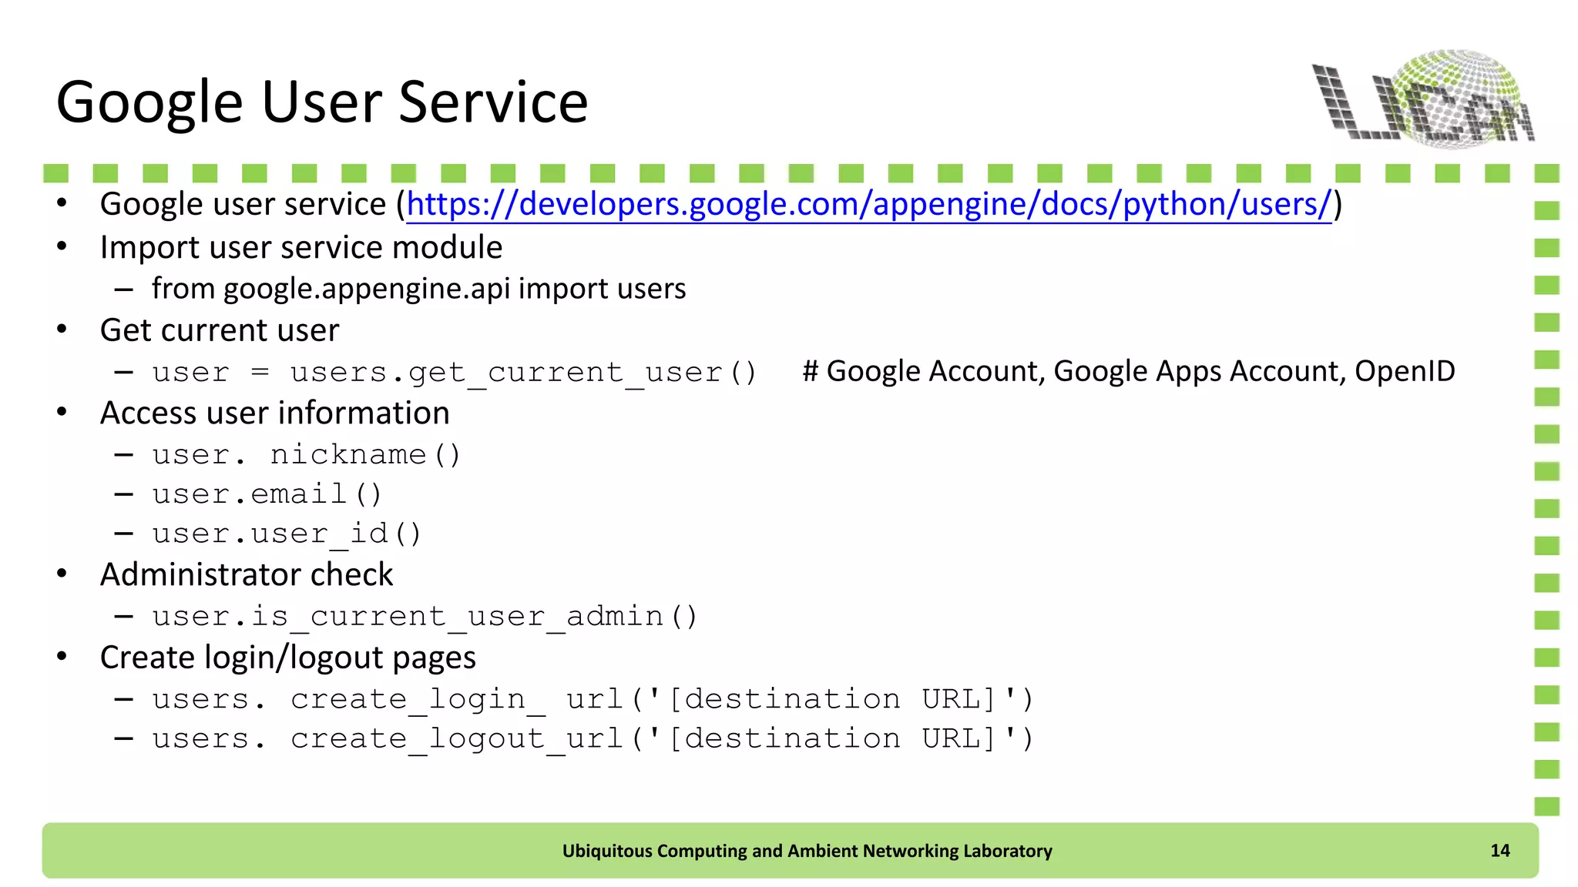
Task: Select the 'Get current user' bullet text
Action: click(220, 330)
